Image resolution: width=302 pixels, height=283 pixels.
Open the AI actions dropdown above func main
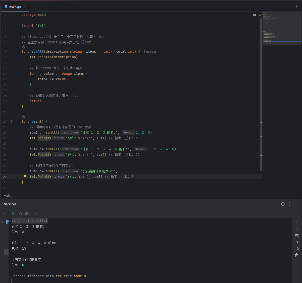24,117
